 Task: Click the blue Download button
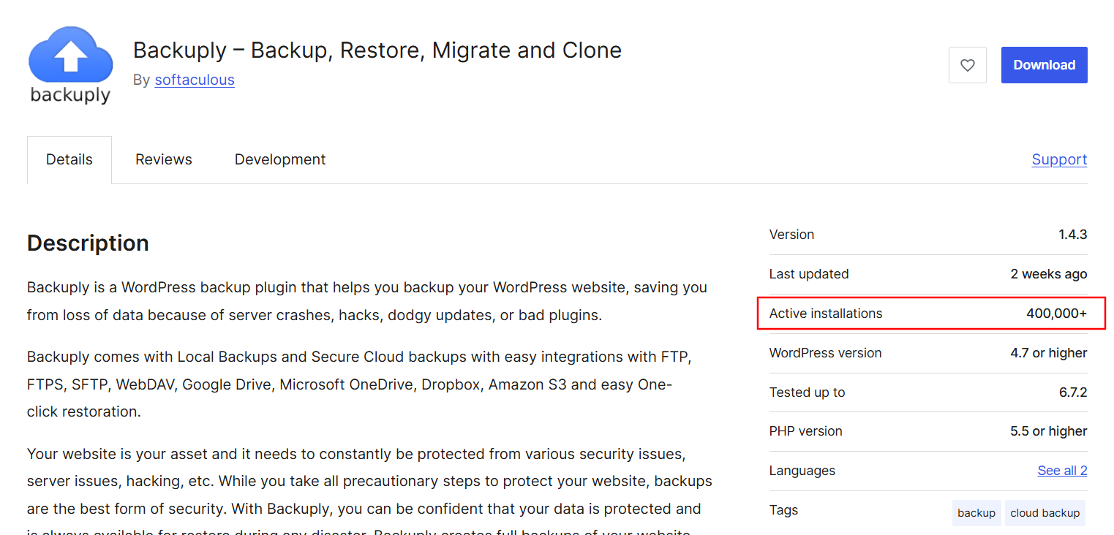pos(1044,65)
